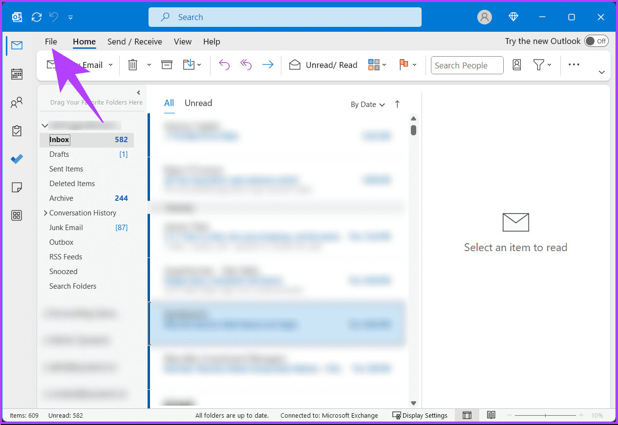The height and width of the screenshot is (425, 618).
Task: Open the Address Book
Action: (516, 64)
